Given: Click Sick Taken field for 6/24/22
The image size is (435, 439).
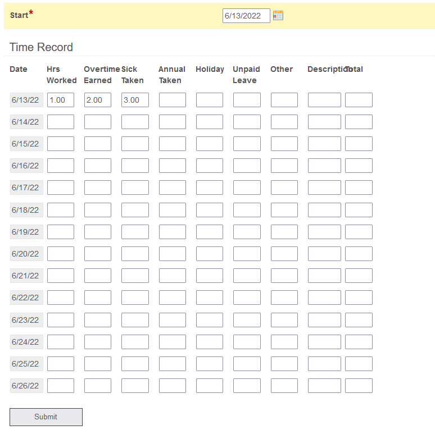Looking at the screenshot, I should [135, 342].
